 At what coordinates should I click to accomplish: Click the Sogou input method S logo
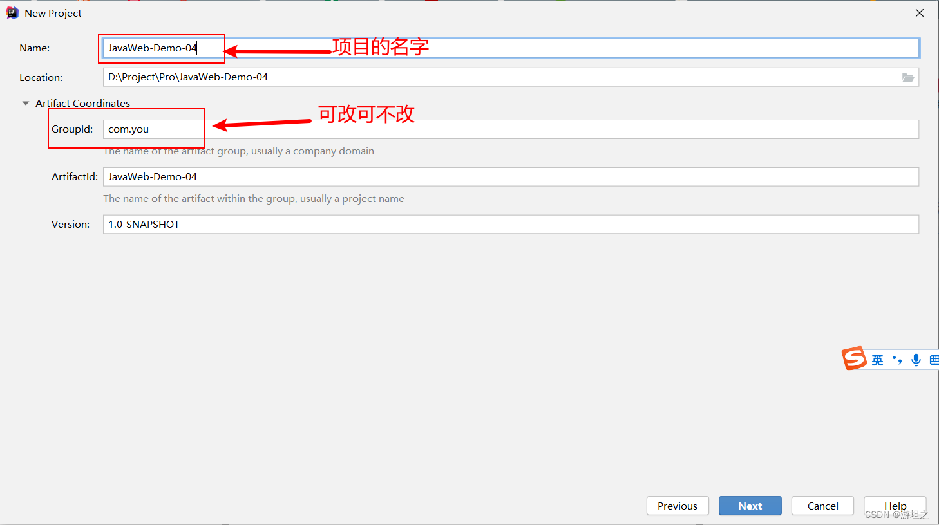click(855, 358)
